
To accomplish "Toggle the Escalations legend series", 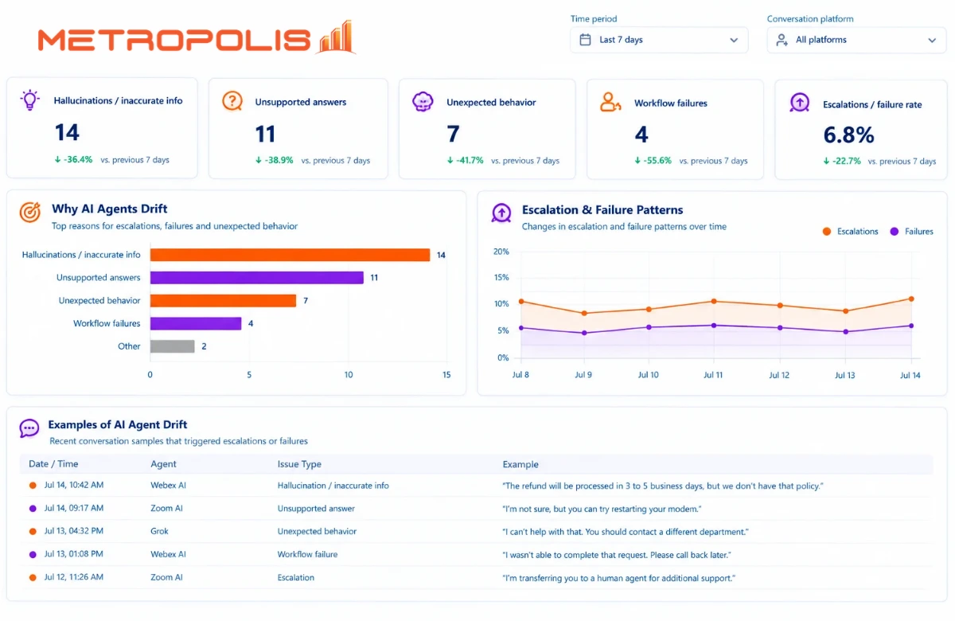I will click(x=850, y=231).
